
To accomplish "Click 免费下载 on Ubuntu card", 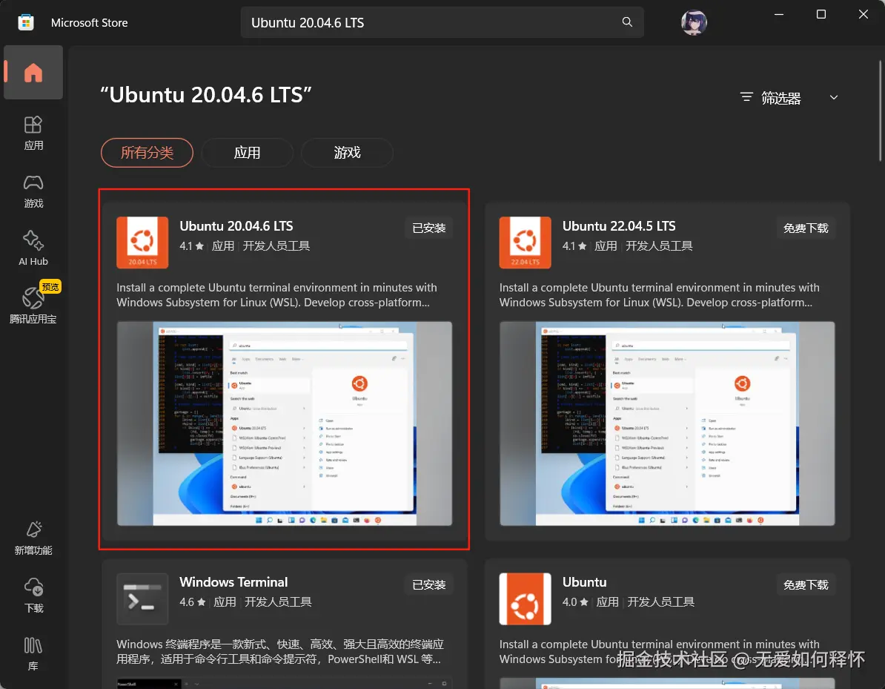I will 806,584.
